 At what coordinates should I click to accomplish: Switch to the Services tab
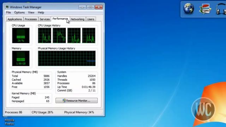point(44,19)
